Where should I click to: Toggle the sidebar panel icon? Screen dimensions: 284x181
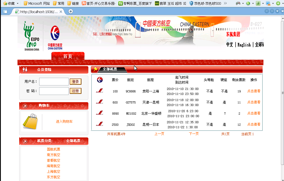[5, 12]
